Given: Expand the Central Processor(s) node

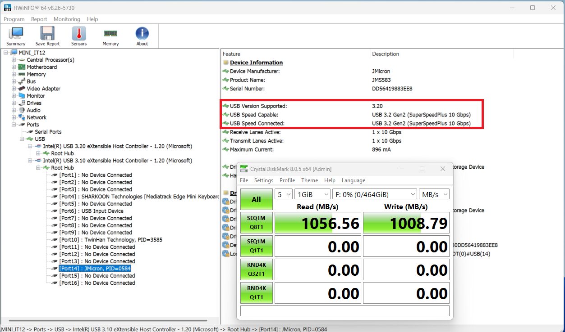Looking at the screenshot, I should coord(14,60).
